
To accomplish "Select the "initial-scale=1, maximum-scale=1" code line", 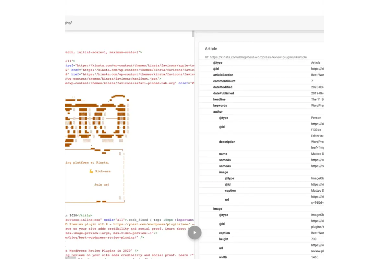I will click(x=103, y=52).
